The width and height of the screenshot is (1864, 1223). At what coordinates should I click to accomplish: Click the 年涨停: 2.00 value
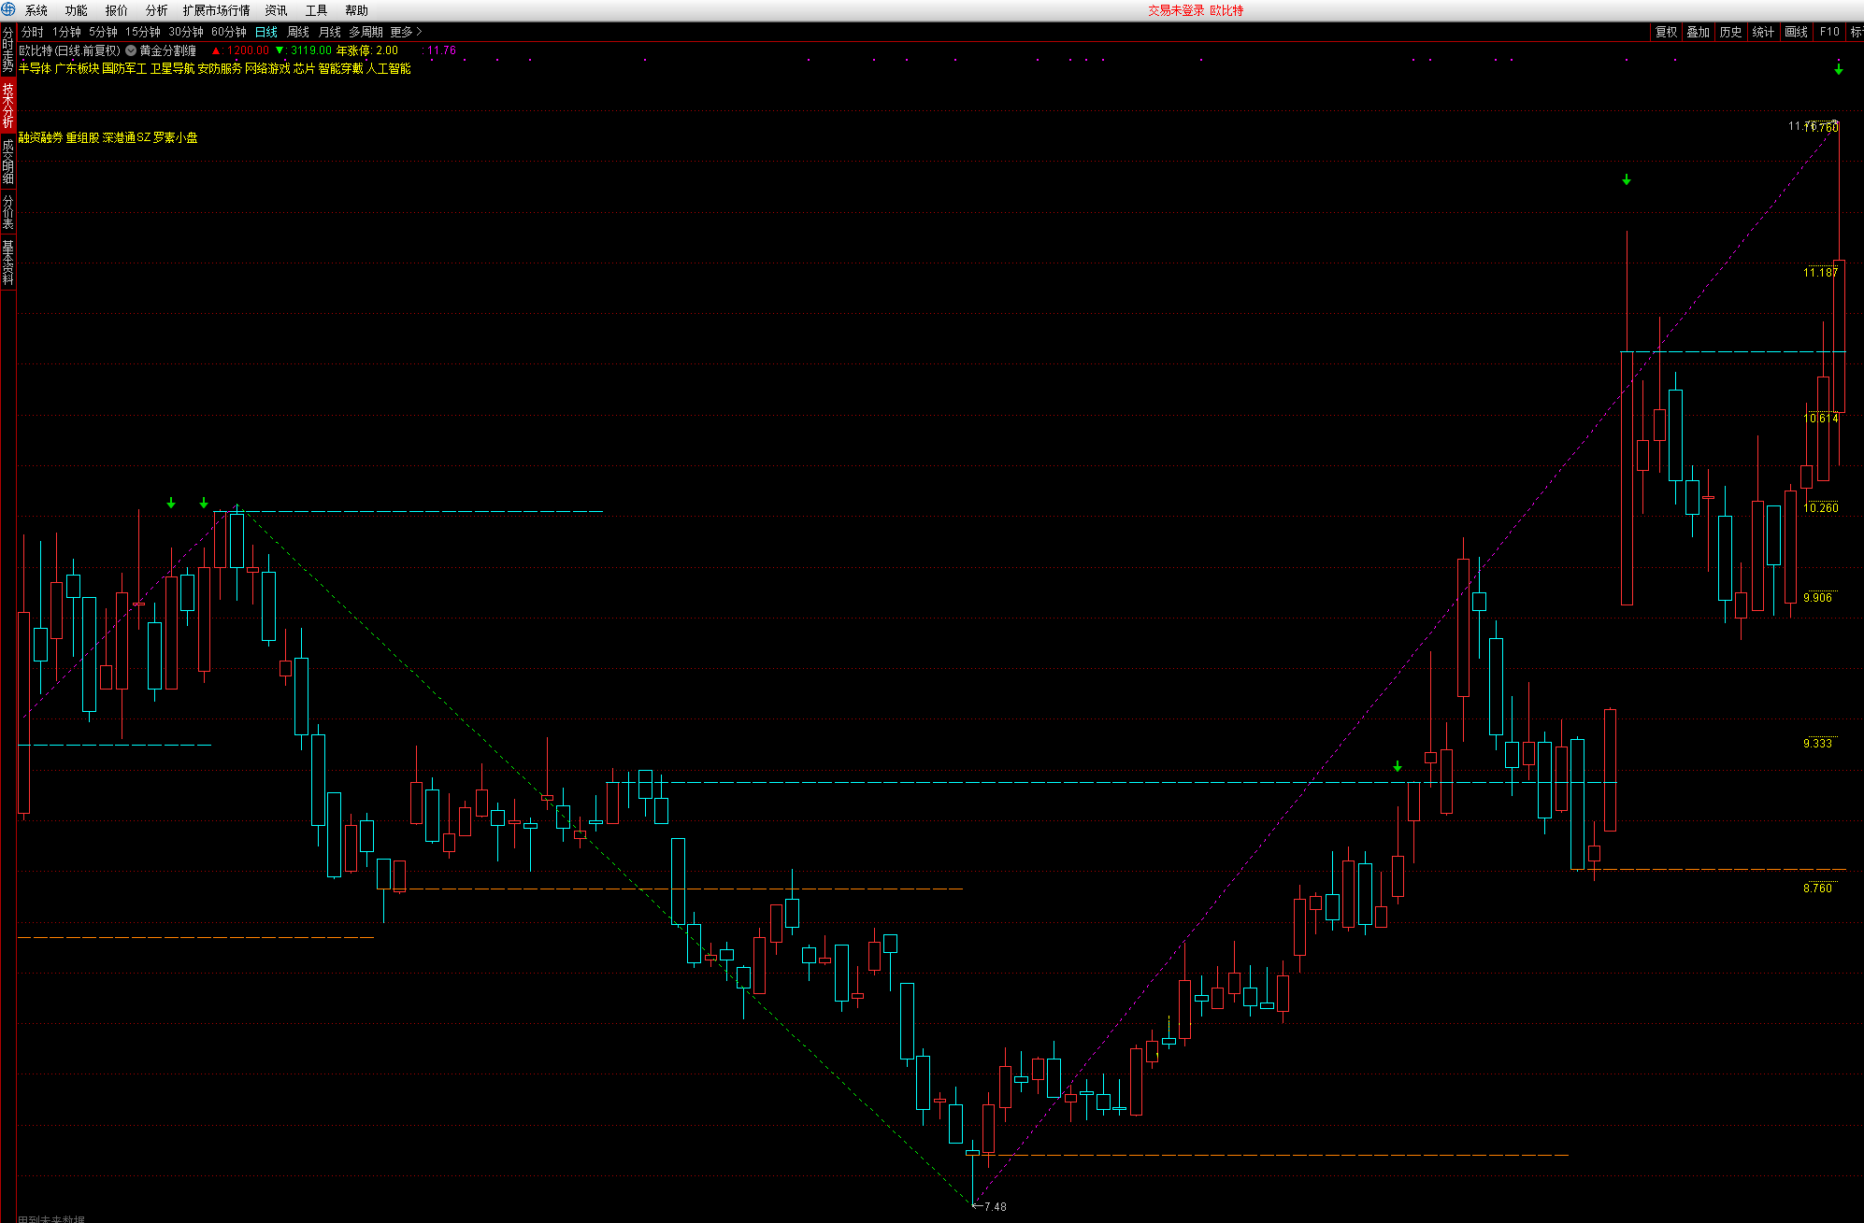[367, 50]
